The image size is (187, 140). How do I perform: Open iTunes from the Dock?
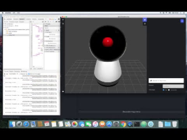[x=95, y=124]
